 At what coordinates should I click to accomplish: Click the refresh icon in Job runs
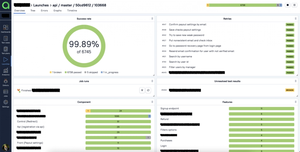coord(148,90)
